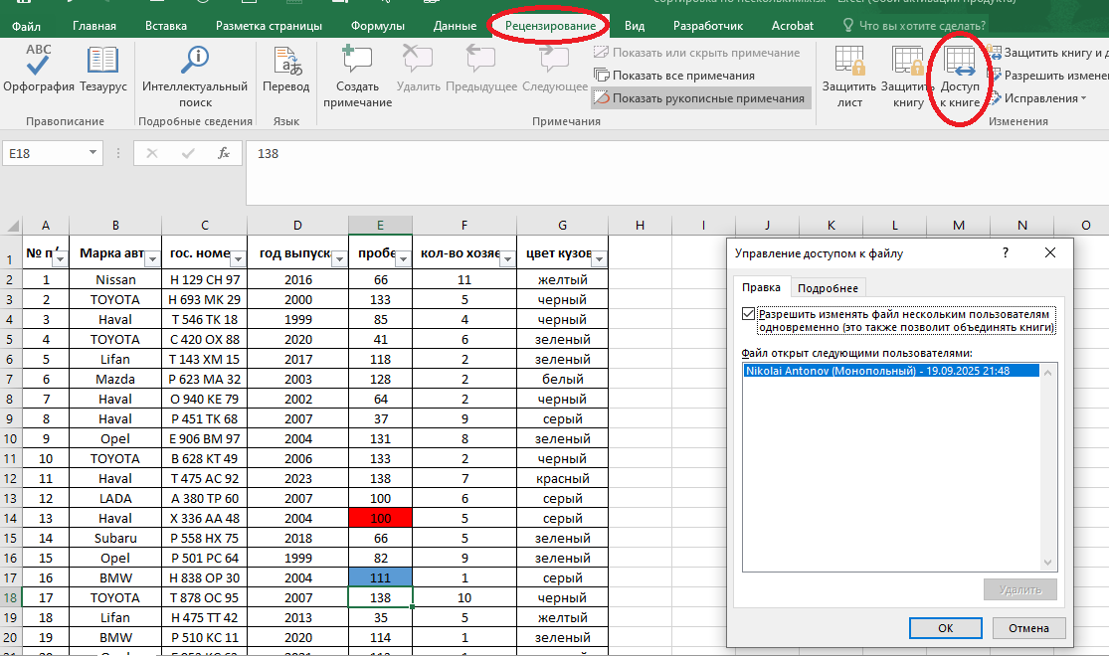Screen dimensions: 1109x656
Task: Select column E header
Action: click(x=381, y=225)
